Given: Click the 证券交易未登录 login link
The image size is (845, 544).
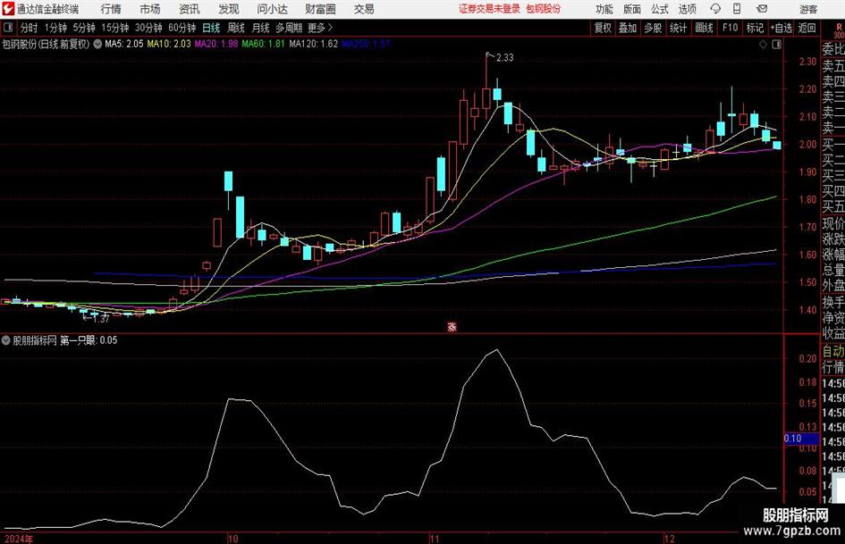Looking at the screenshot, I should tap(490, 9).
